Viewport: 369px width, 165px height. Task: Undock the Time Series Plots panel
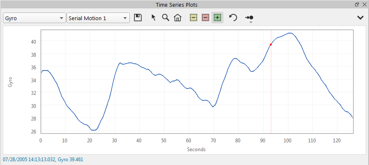tap(357, 4)
